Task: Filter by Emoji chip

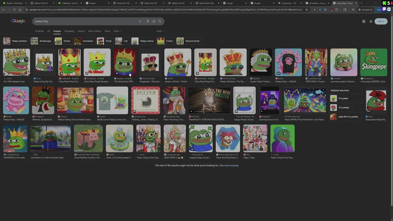Action: coord(105,41)
